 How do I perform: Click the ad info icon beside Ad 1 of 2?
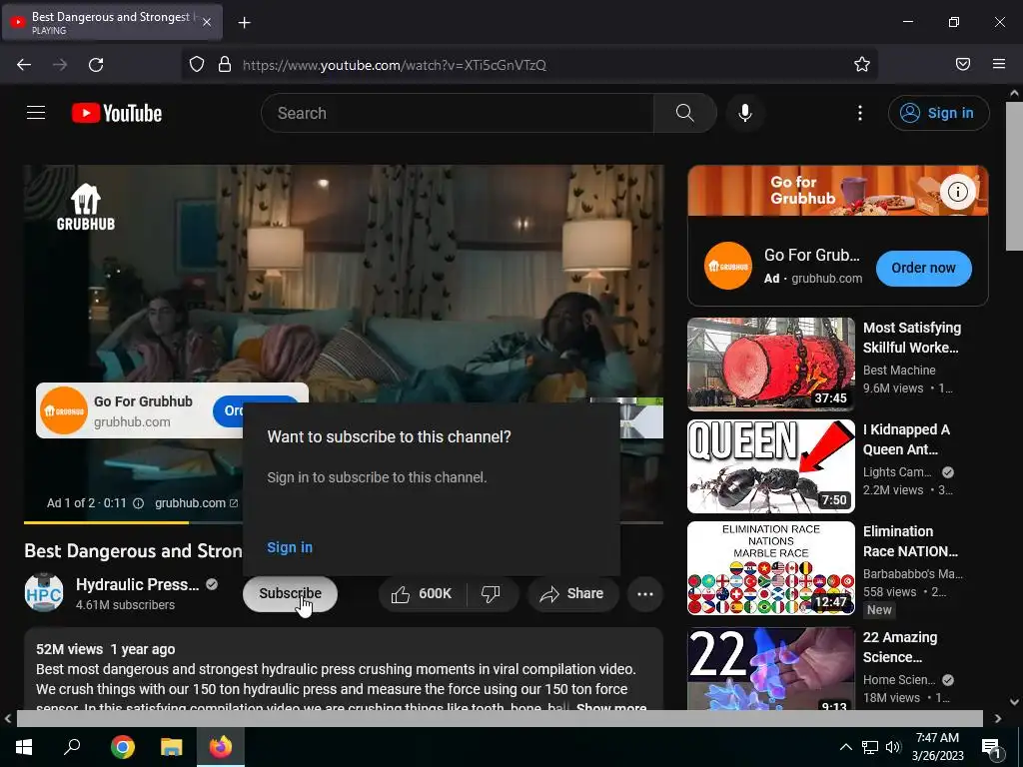tap(138, 503)
